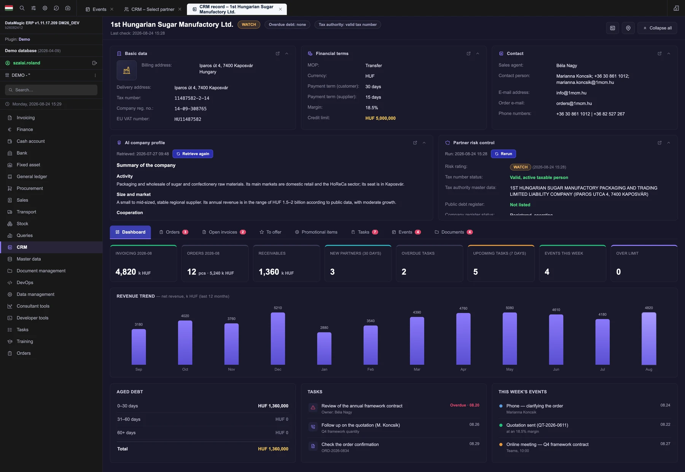Click the contact card icon button in header
This screenshot has height=472, width=685.
[x=612, y=28]
